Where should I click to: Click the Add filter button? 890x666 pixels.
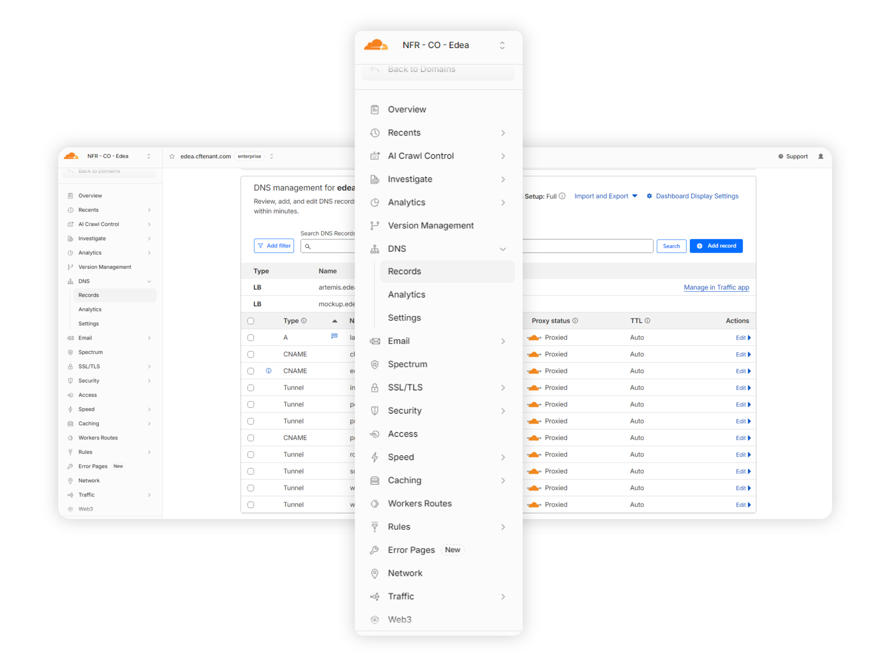tap(274, 246)
